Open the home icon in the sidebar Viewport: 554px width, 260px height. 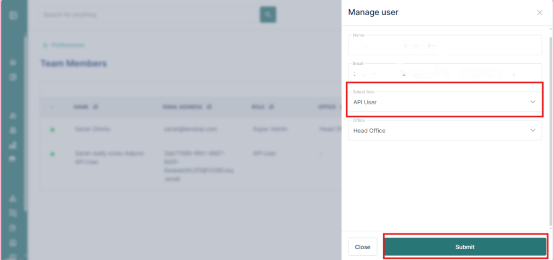pos(13,63)
